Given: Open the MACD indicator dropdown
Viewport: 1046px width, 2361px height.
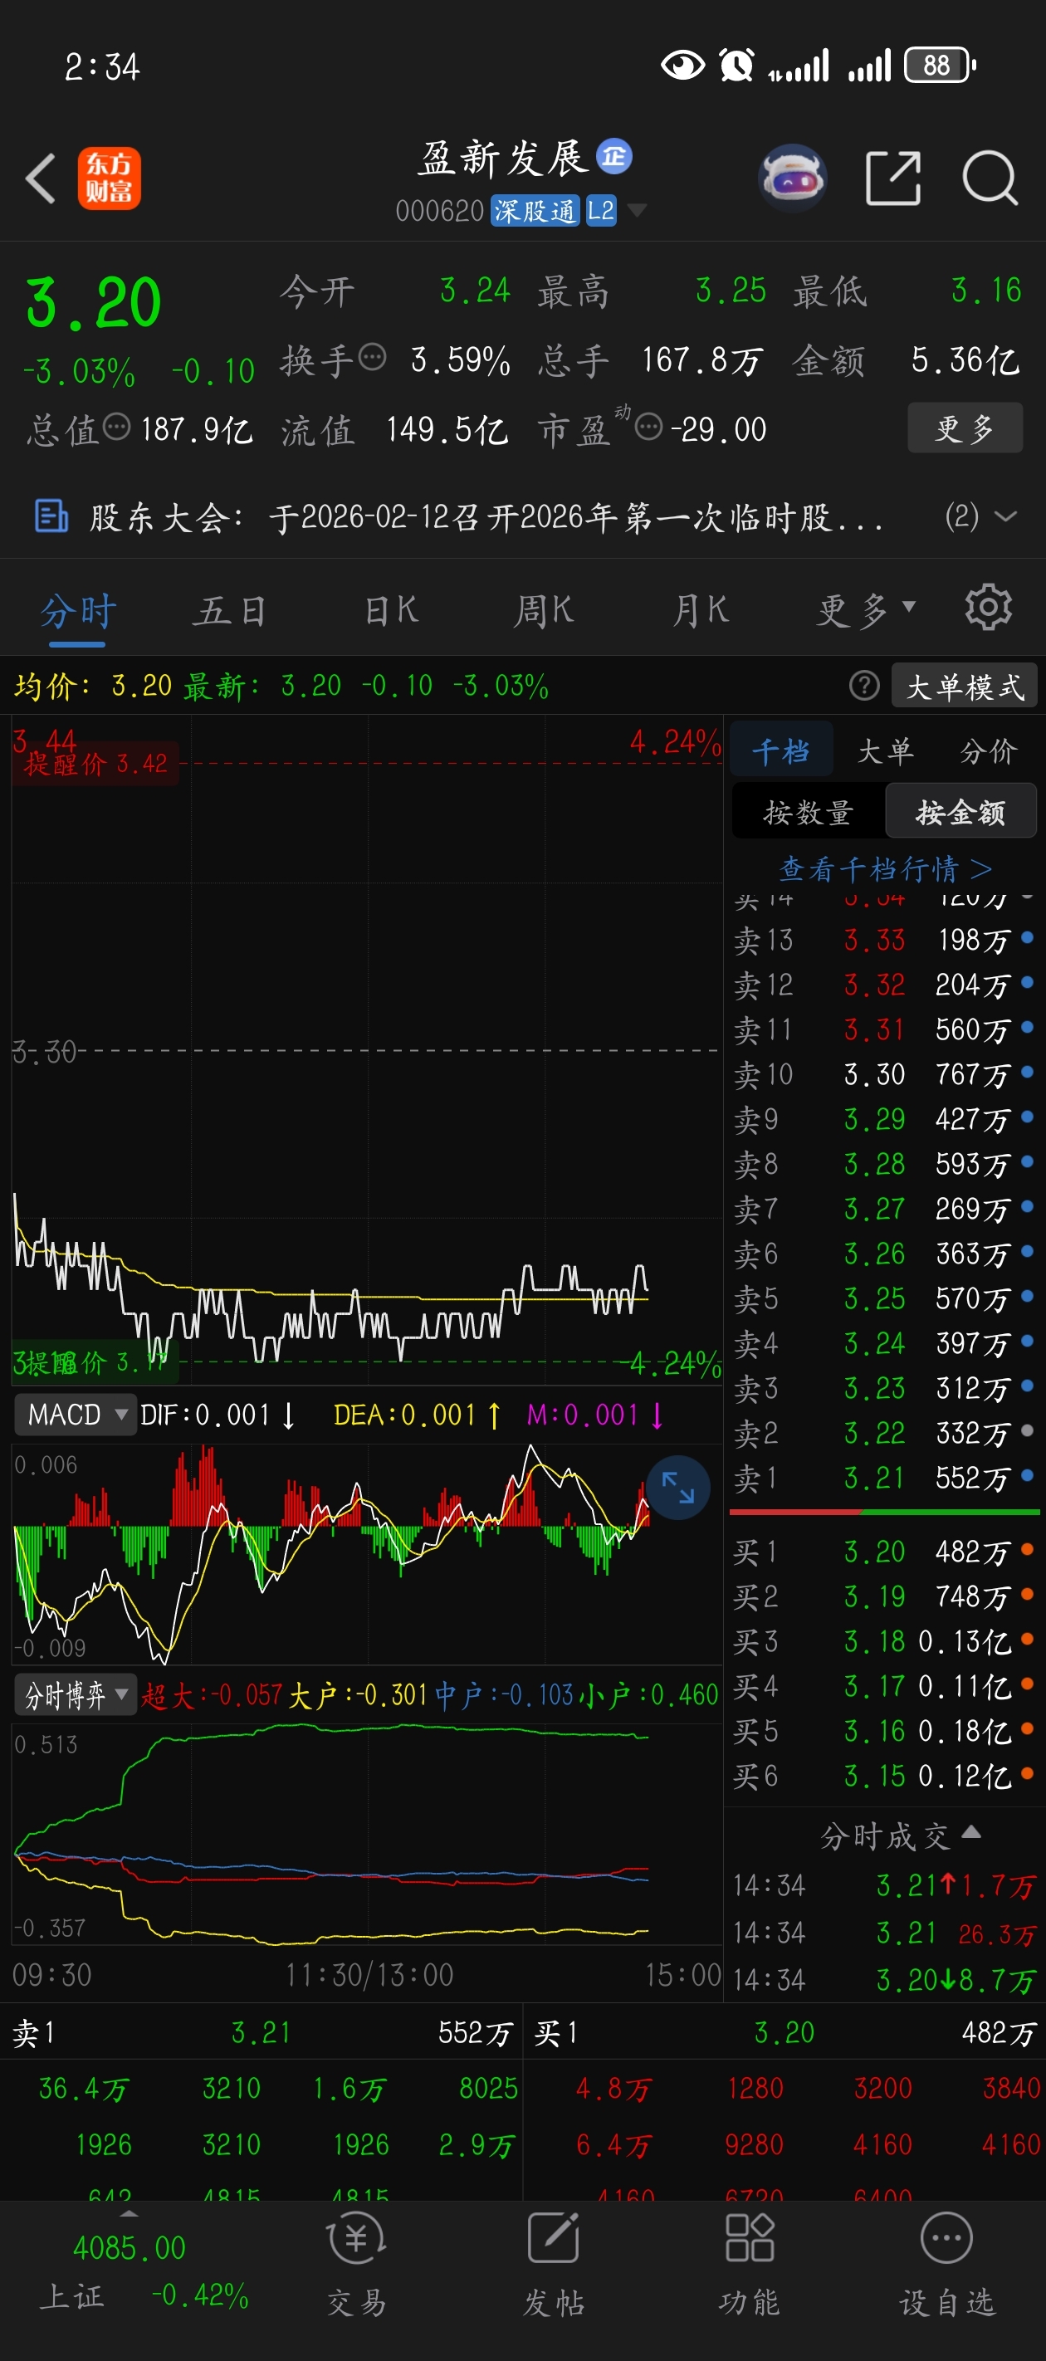Looking at the screenshot, I should pos(76,1415).
